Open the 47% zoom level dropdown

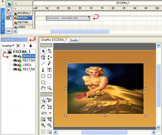point(50,113)
